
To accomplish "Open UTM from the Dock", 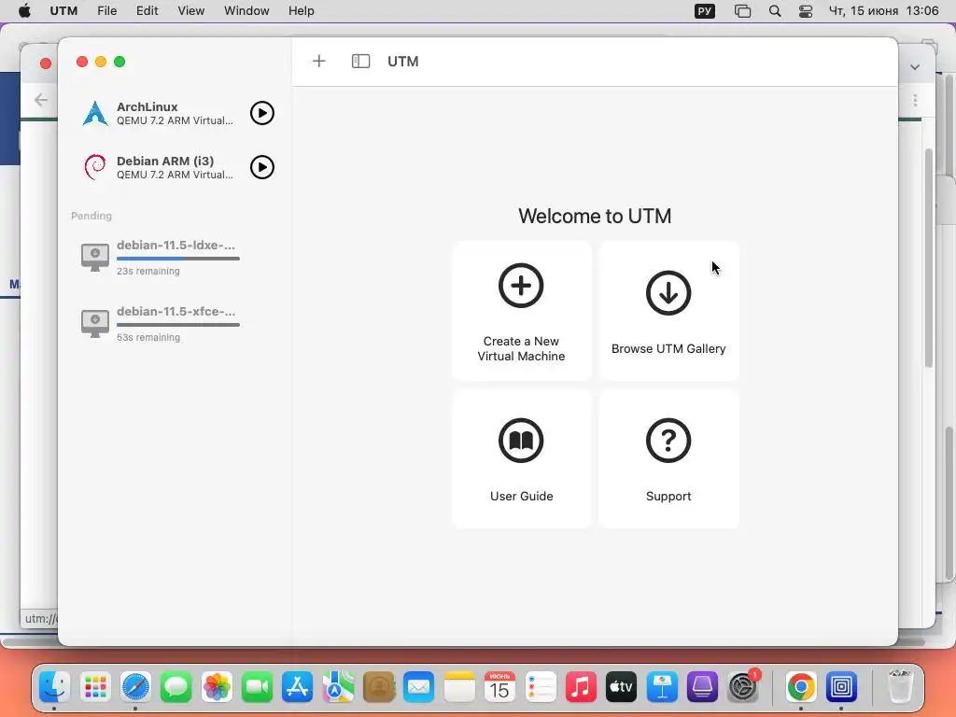I will pos(841,687).
